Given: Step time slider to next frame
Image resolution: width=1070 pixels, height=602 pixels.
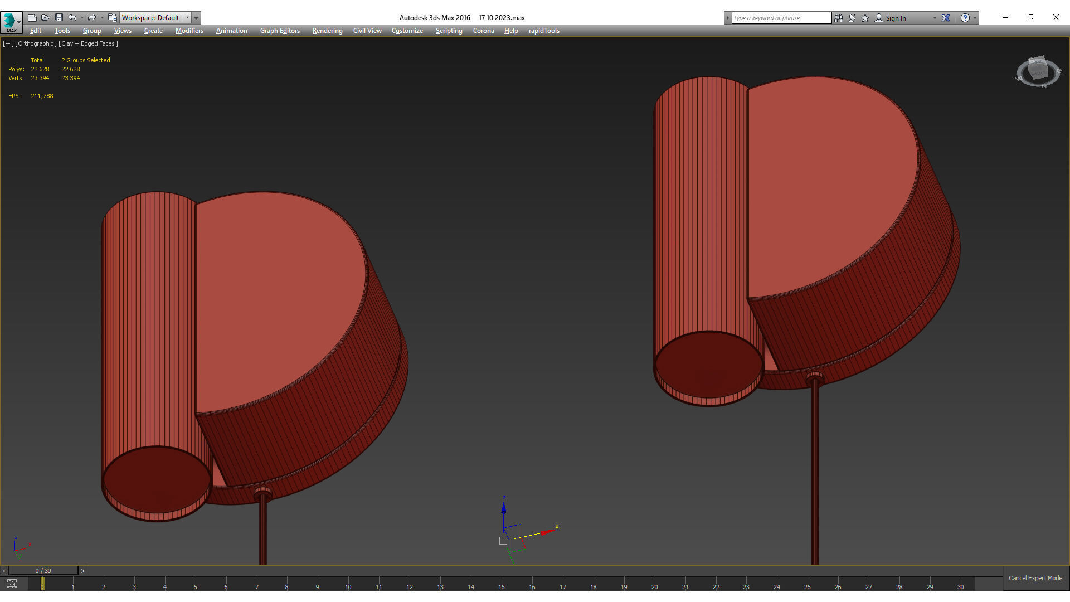Looking at the screenshot, I should (x=83, y=571).
